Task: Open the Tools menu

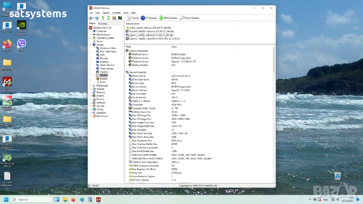Action: click(x=126, y=13)
